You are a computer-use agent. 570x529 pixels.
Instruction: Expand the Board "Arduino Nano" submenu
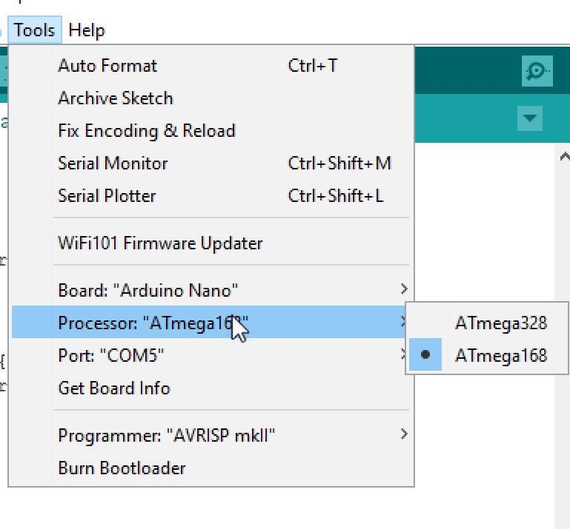pyautogui.click(x=211, y=290)
